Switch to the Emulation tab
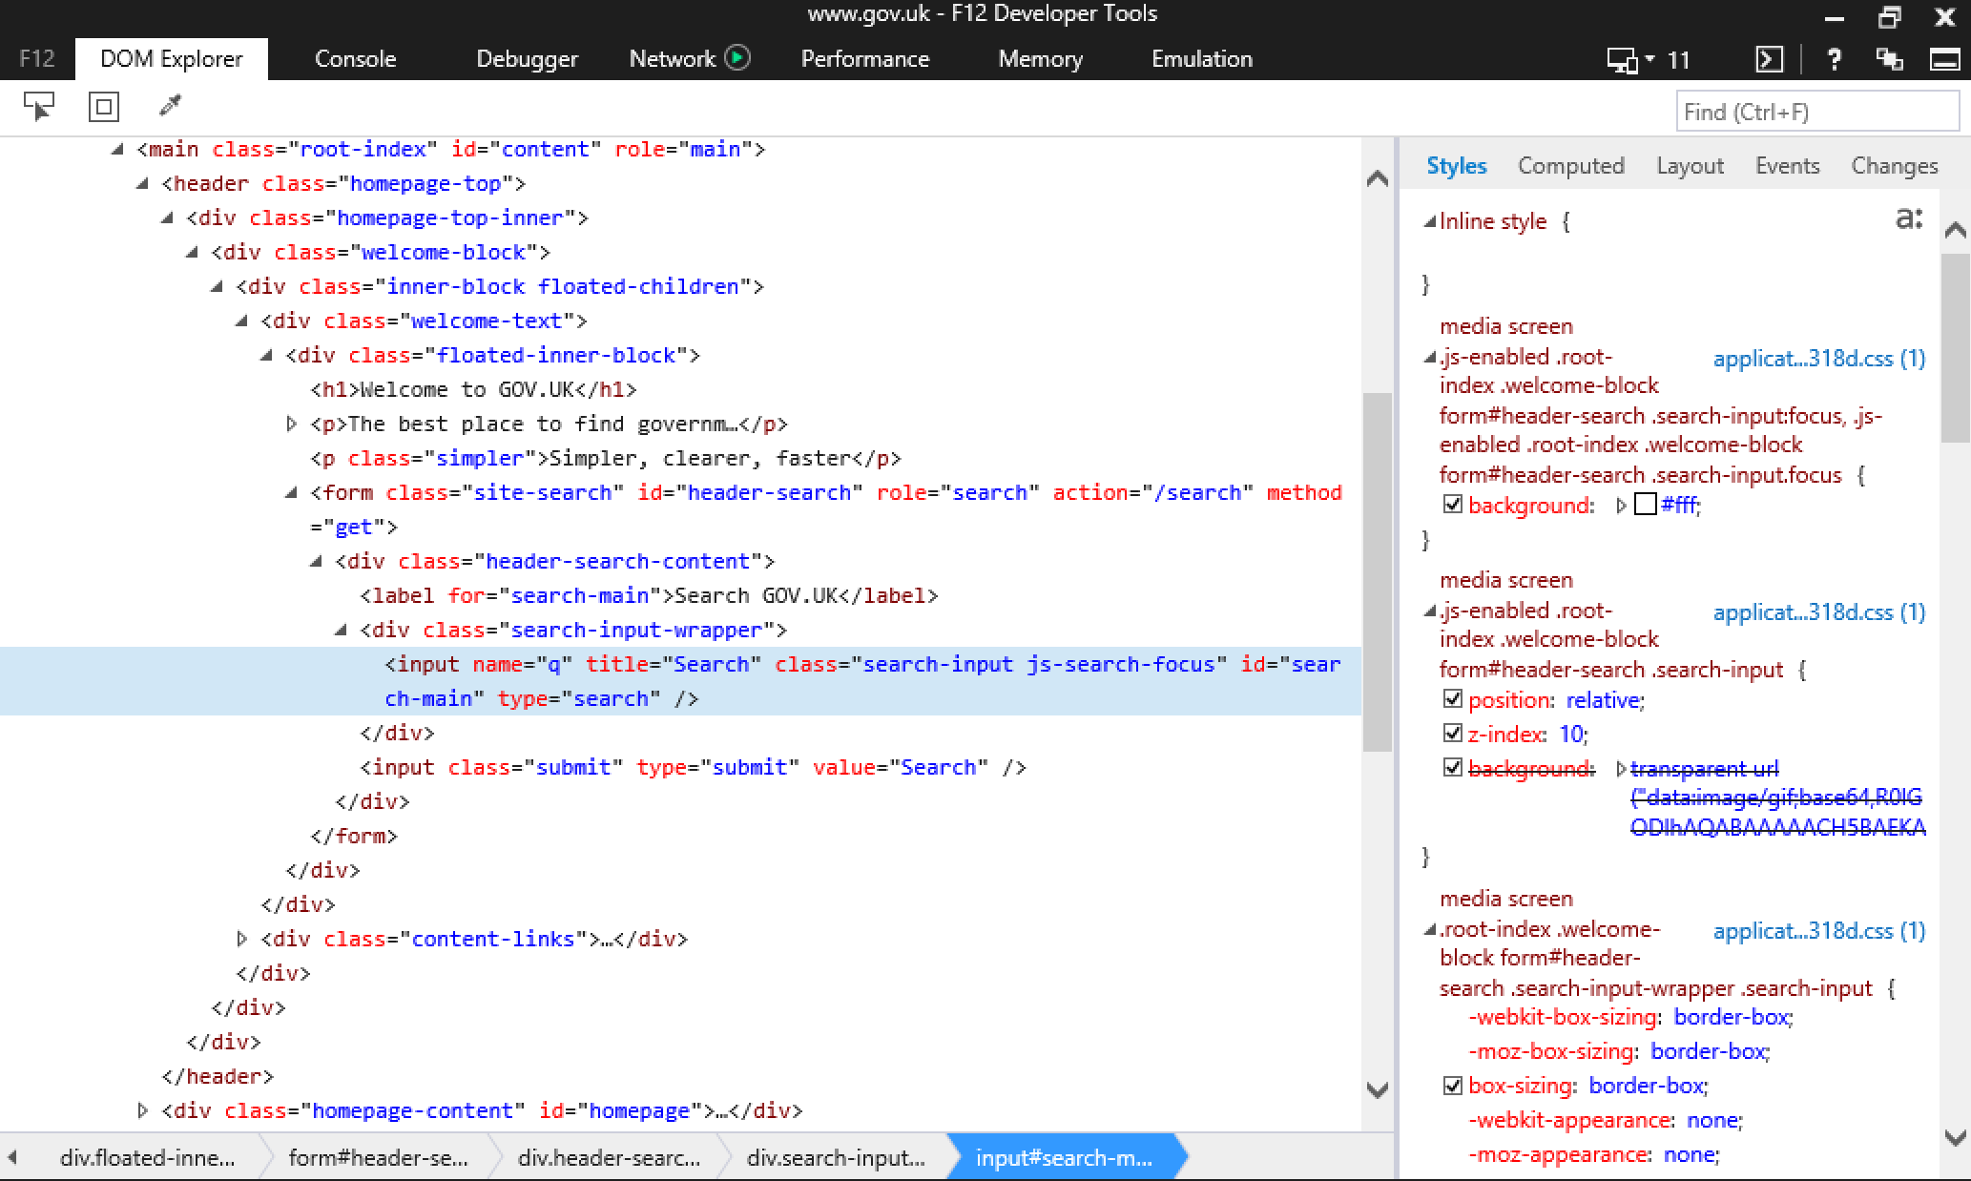The height and width of the screenshot is (1181, 1971). coord(1201,59)
